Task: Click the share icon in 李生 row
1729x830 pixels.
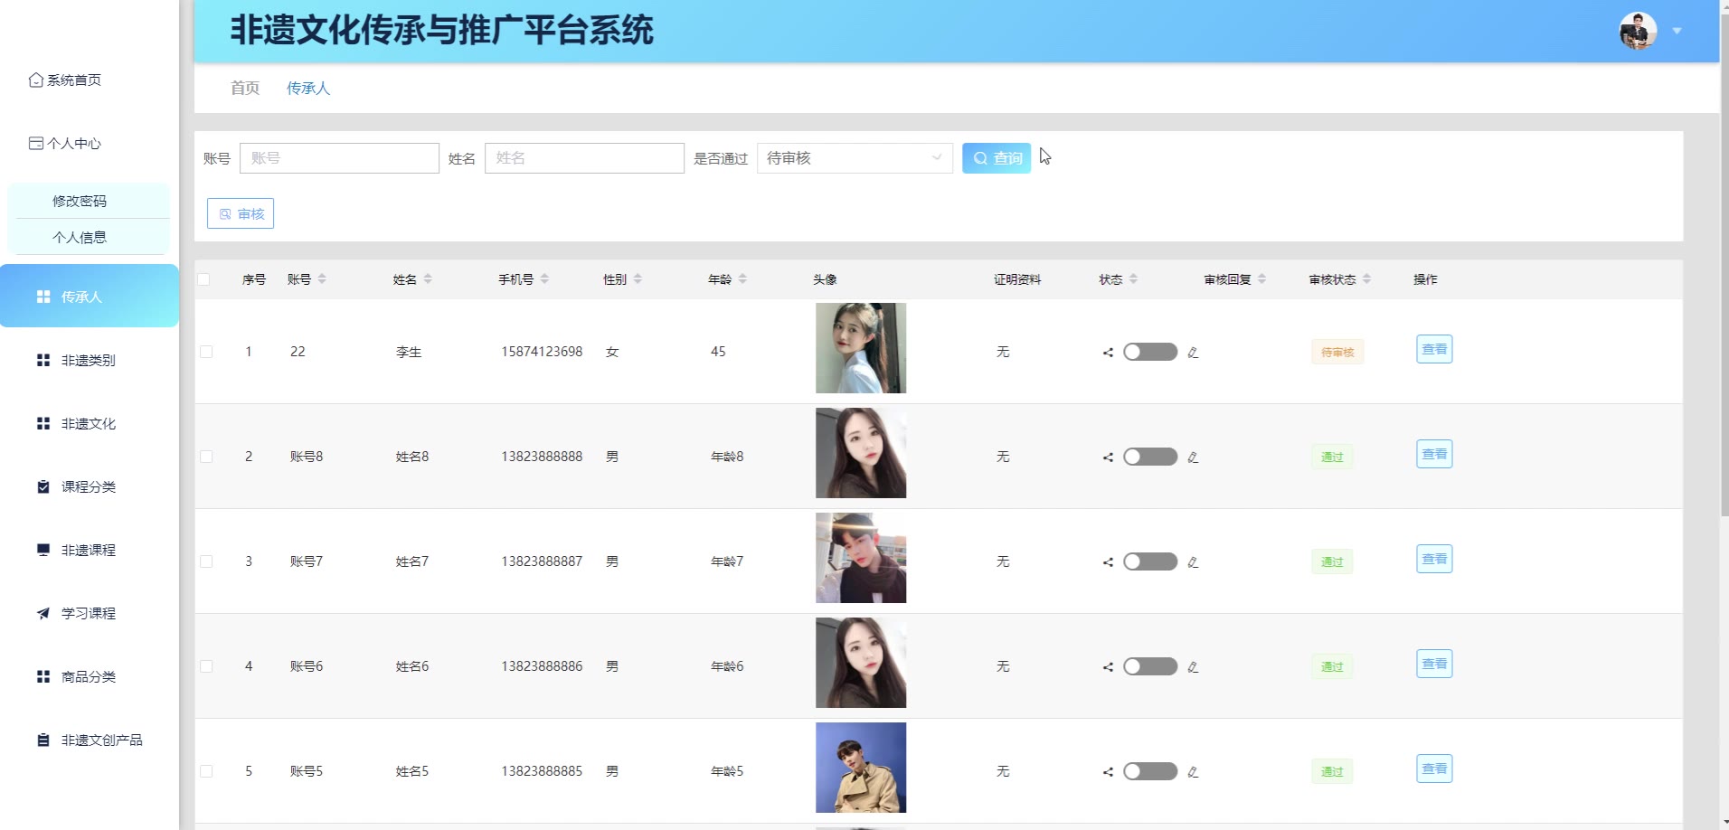Action: [1108, 353]
